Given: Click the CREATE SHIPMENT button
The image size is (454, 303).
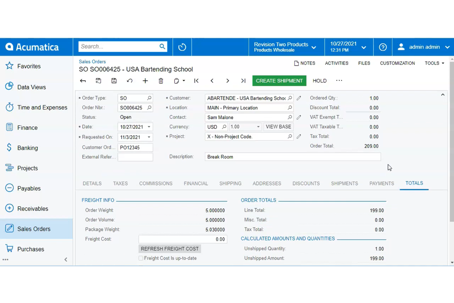Looking at the screenshot, I should pyautogui.click(x=279, y=81).
